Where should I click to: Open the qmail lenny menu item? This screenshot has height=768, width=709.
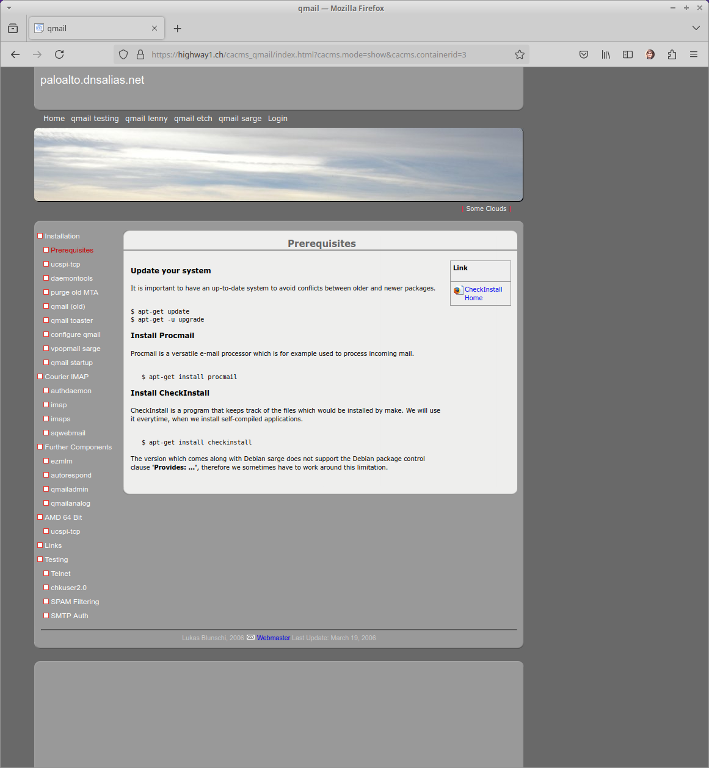147,119
